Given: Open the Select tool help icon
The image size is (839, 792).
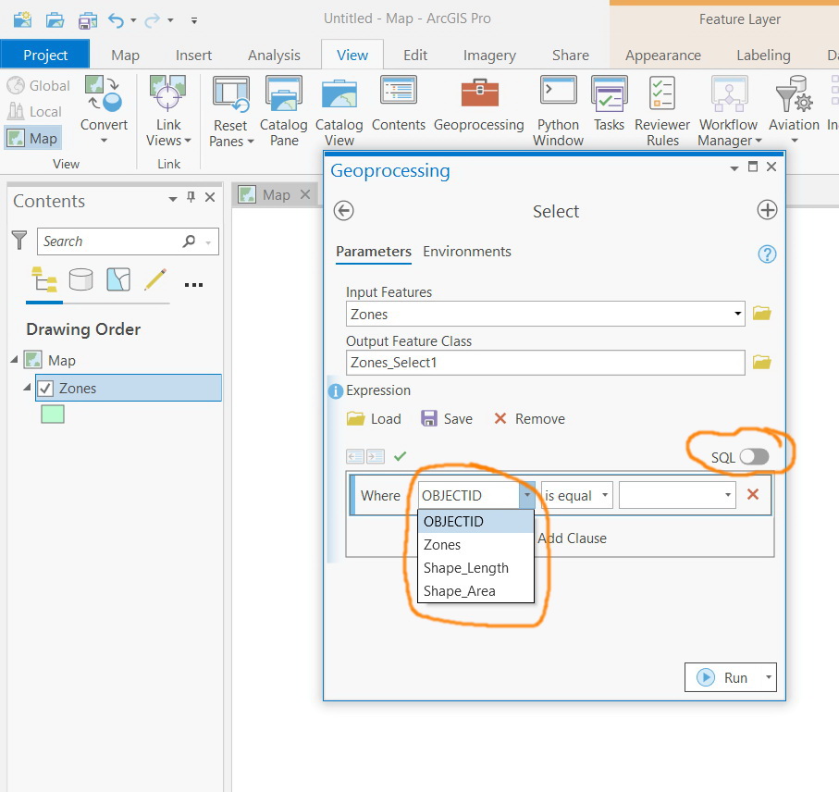Looking at the screenshot, I should [x=767, y=254].
